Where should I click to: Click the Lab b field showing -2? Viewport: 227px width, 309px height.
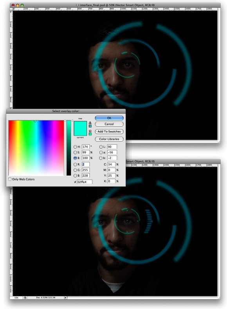112,158
